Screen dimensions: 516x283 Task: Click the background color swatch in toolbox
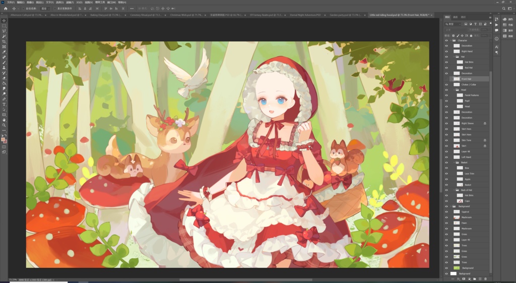6,142
